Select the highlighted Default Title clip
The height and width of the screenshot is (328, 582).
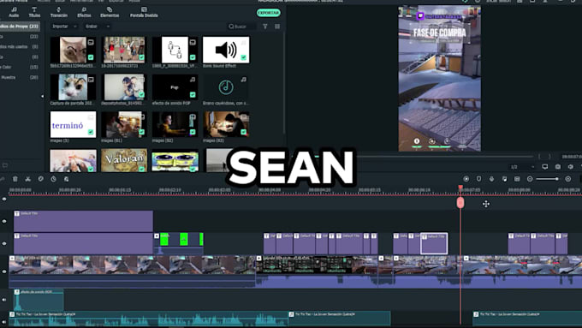pos(434,243)
